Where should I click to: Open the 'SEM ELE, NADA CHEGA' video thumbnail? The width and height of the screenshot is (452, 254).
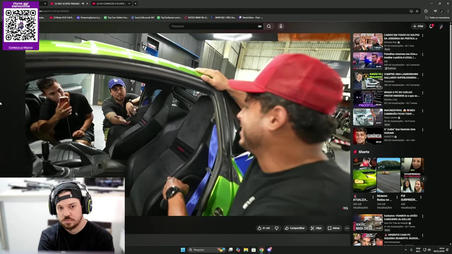click(368, 222)
